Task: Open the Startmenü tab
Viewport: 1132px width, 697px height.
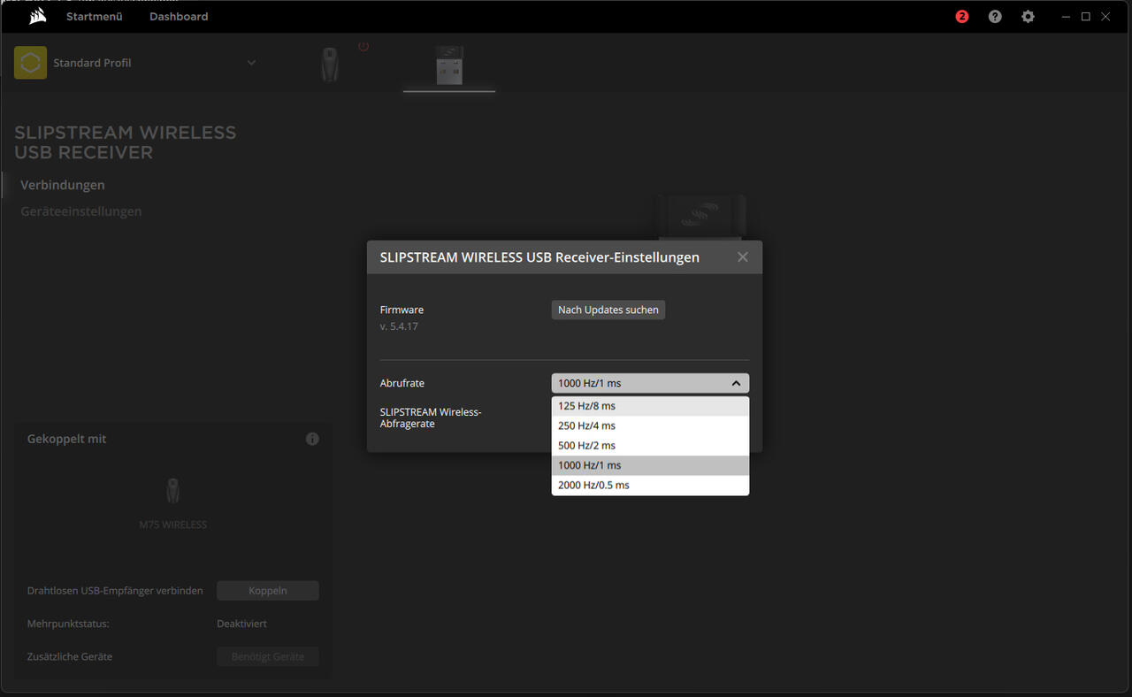Action: (x=94, y=16)
